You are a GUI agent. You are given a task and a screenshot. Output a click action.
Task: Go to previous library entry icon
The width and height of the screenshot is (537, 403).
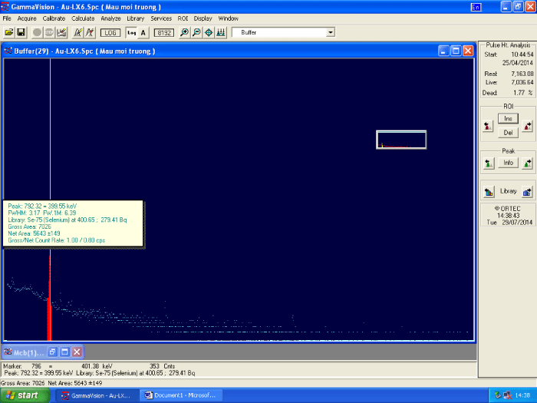point(489,192)
